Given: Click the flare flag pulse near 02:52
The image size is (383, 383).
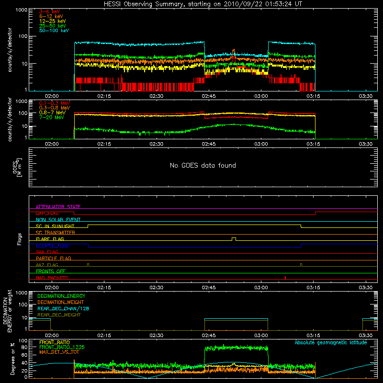Looking at the screenshot, I should tap(234, 239).
